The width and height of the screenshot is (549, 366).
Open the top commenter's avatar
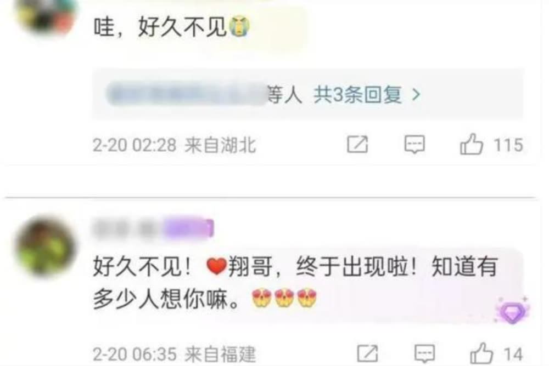(x=46, y=16)
